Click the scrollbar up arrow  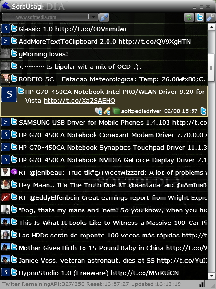(211, 27)
